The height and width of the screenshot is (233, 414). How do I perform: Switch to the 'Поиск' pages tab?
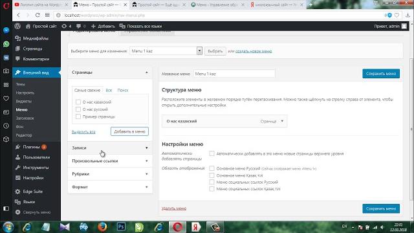tap(123, 91)
